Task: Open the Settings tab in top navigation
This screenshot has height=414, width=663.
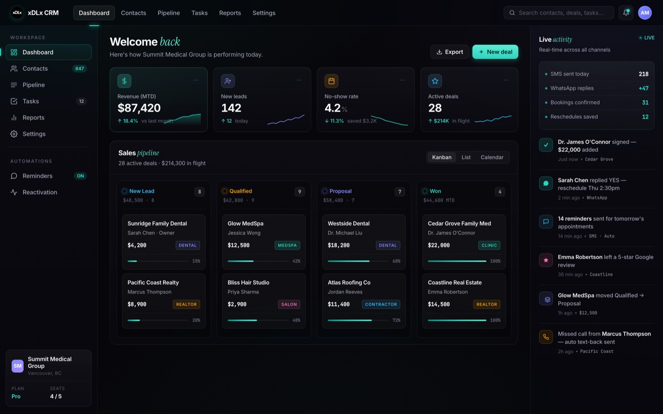Action: point(264,13)
